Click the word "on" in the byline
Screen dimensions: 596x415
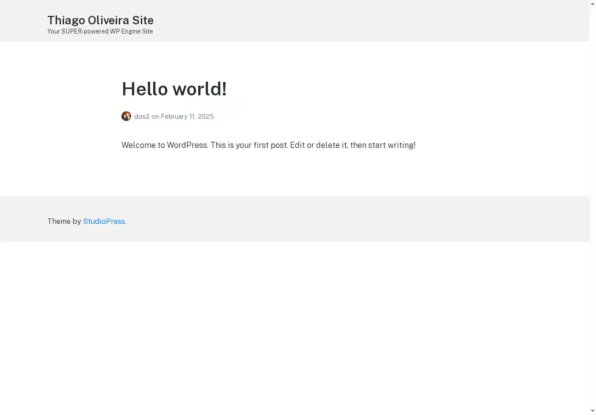155,117
